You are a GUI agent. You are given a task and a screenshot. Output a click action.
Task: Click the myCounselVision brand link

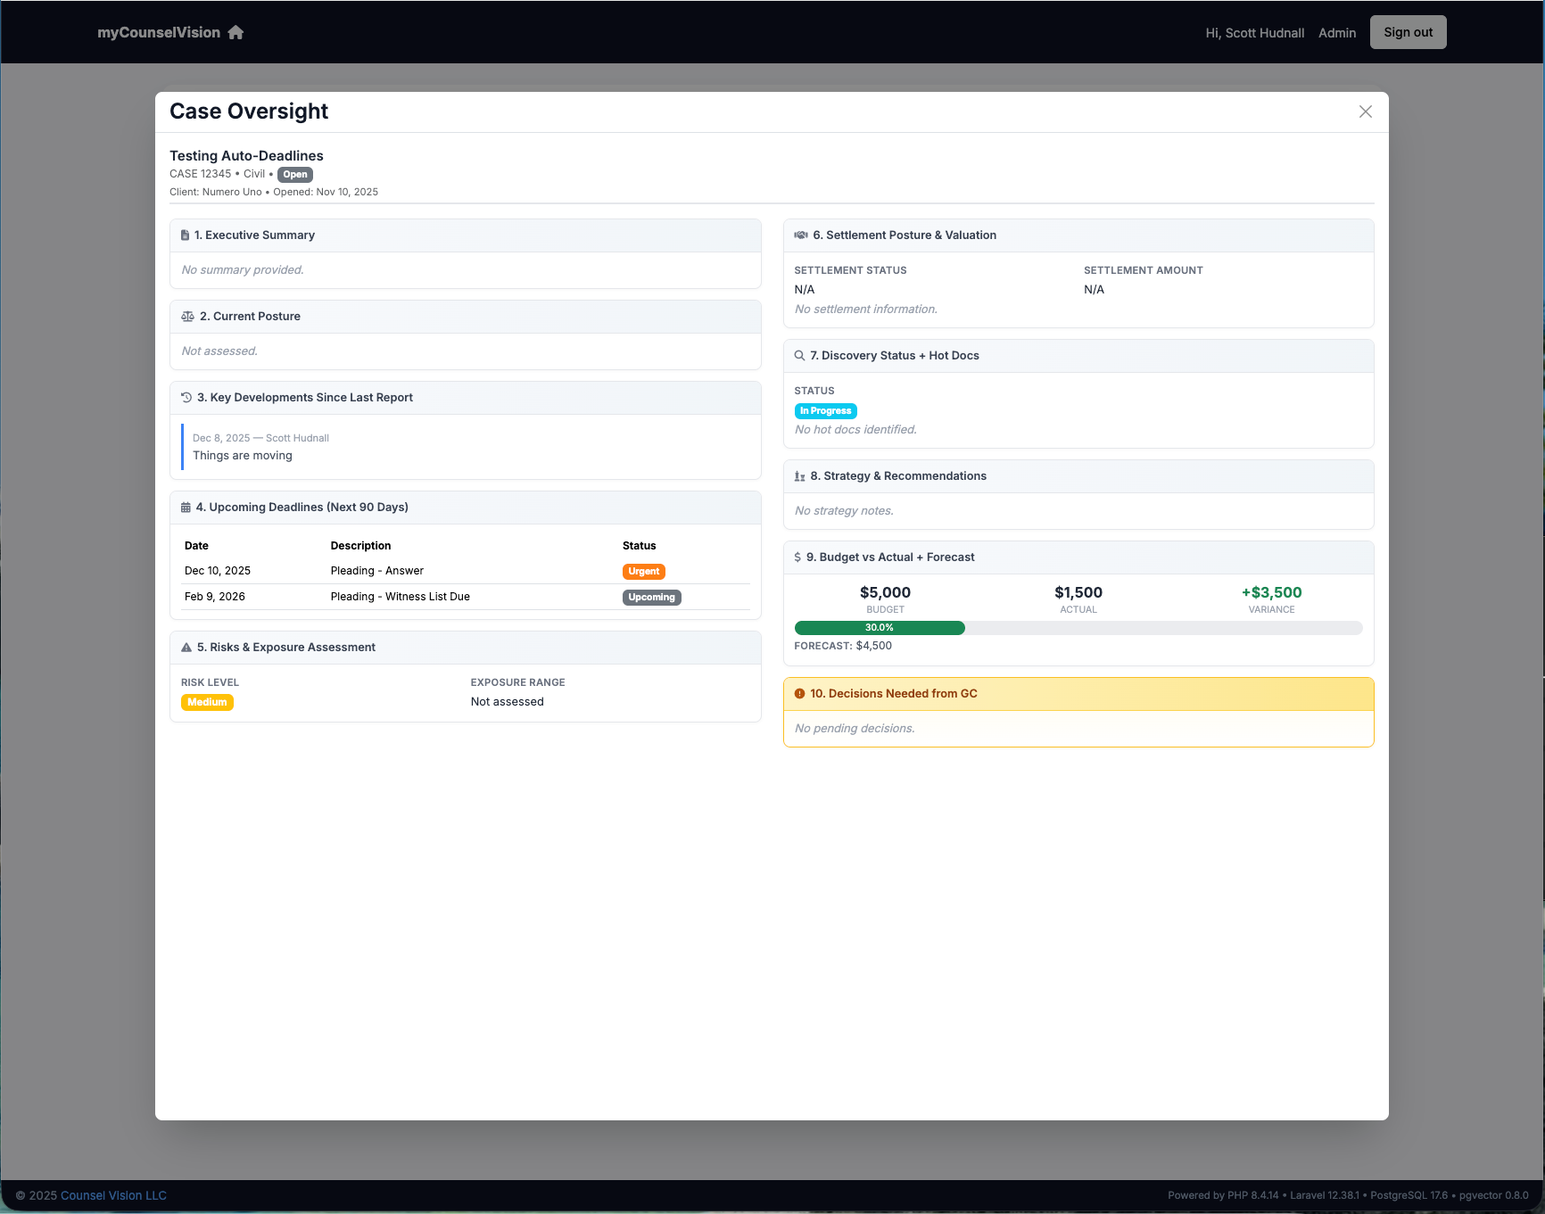coord(159,32)
